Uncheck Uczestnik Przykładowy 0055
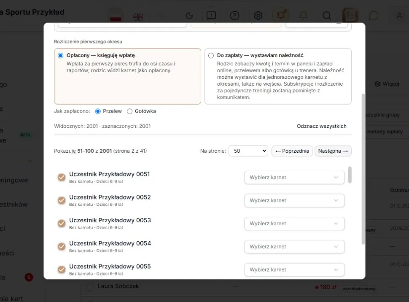Image resolution: width=409 pixels, height=302 pixels. pos(62,270)
